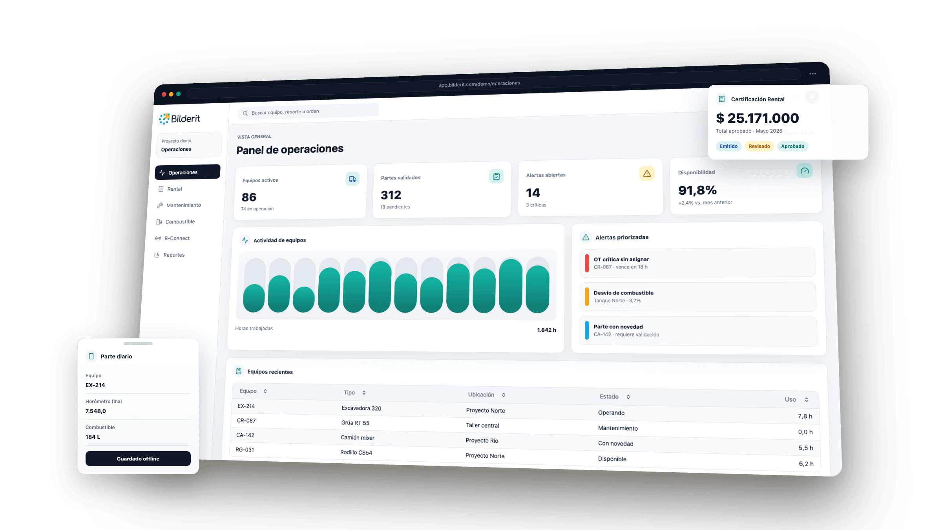942x530 pixels.
Task: Click Rodillo CS54 in the table
Action: point(356,452)
